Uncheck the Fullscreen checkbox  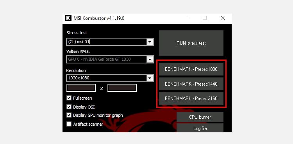(x=69, y=98)
